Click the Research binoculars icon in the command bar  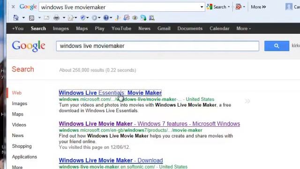[152, 18]
